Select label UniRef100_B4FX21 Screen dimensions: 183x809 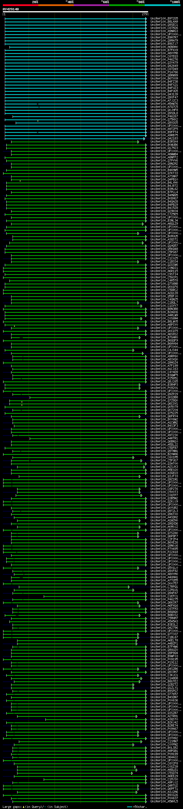point(164,85)
